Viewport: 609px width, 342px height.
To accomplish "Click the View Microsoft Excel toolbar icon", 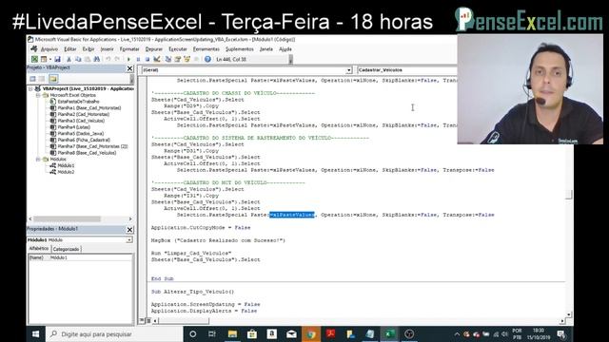I will tap(34, 59).
